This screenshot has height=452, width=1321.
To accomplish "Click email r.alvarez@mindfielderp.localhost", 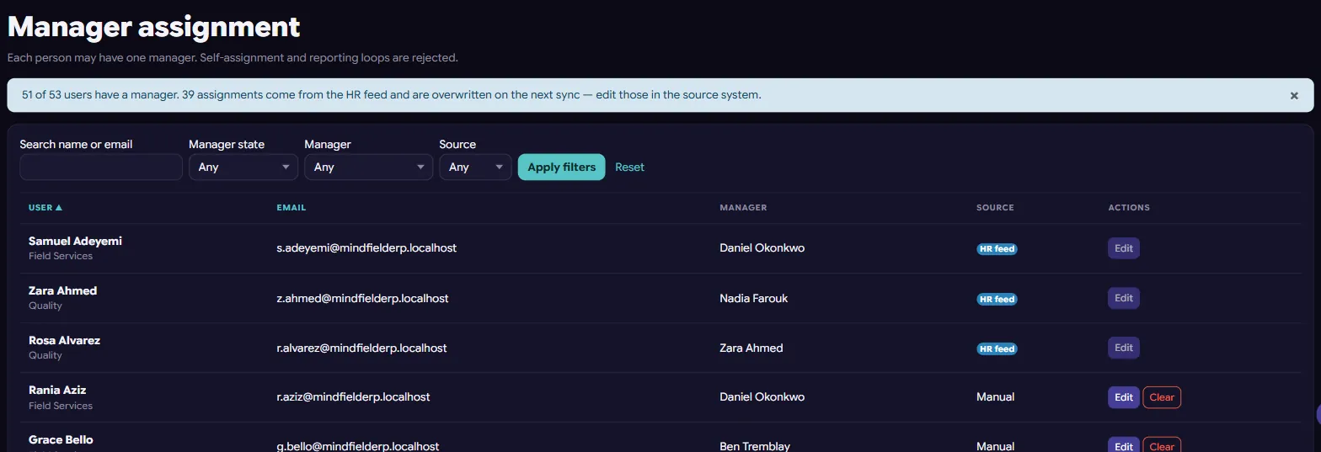I will (361, 348).
